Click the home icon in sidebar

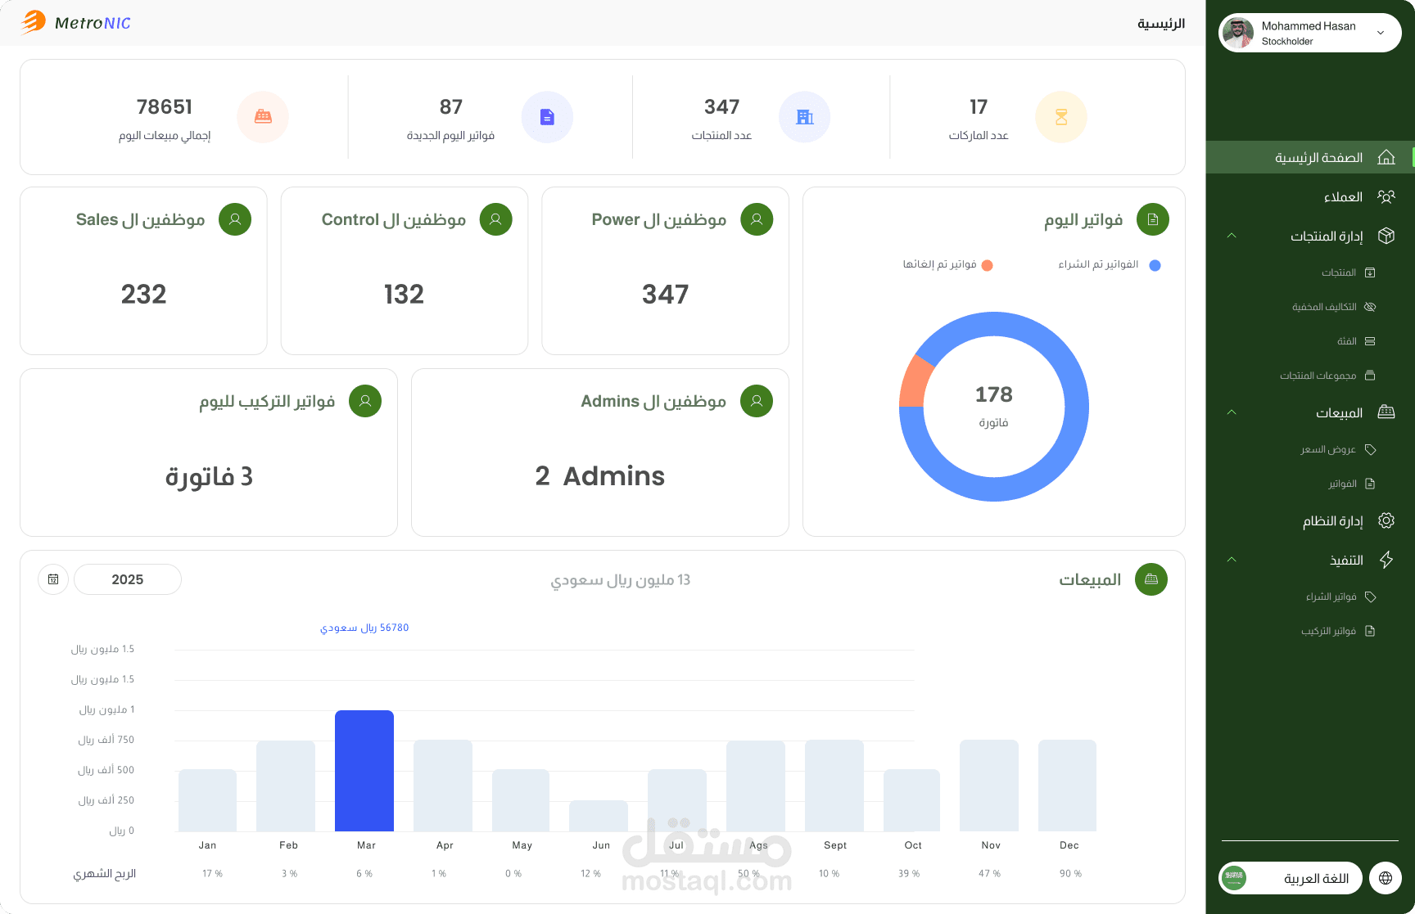point(1386,157)
